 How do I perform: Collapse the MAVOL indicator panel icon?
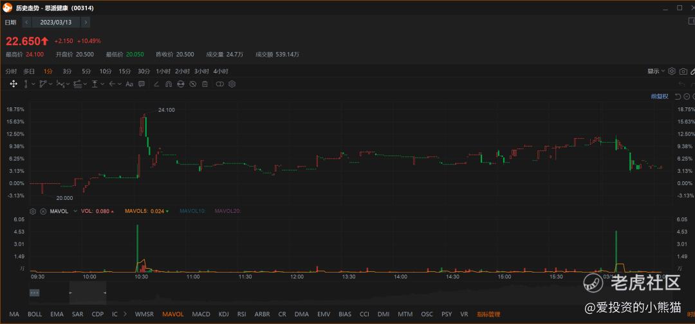click(x=43, y=212)
